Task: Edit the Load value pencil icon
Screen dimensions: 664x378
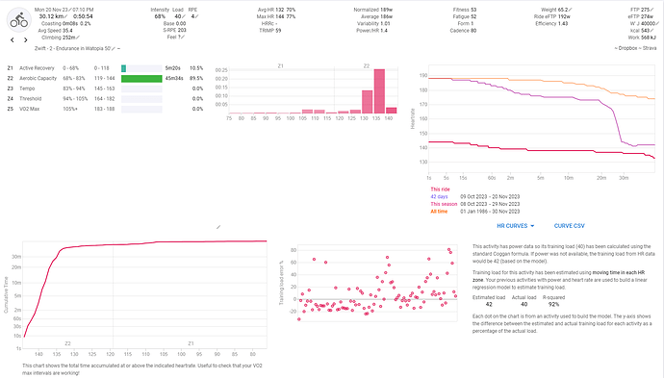Action: point(184,16)
